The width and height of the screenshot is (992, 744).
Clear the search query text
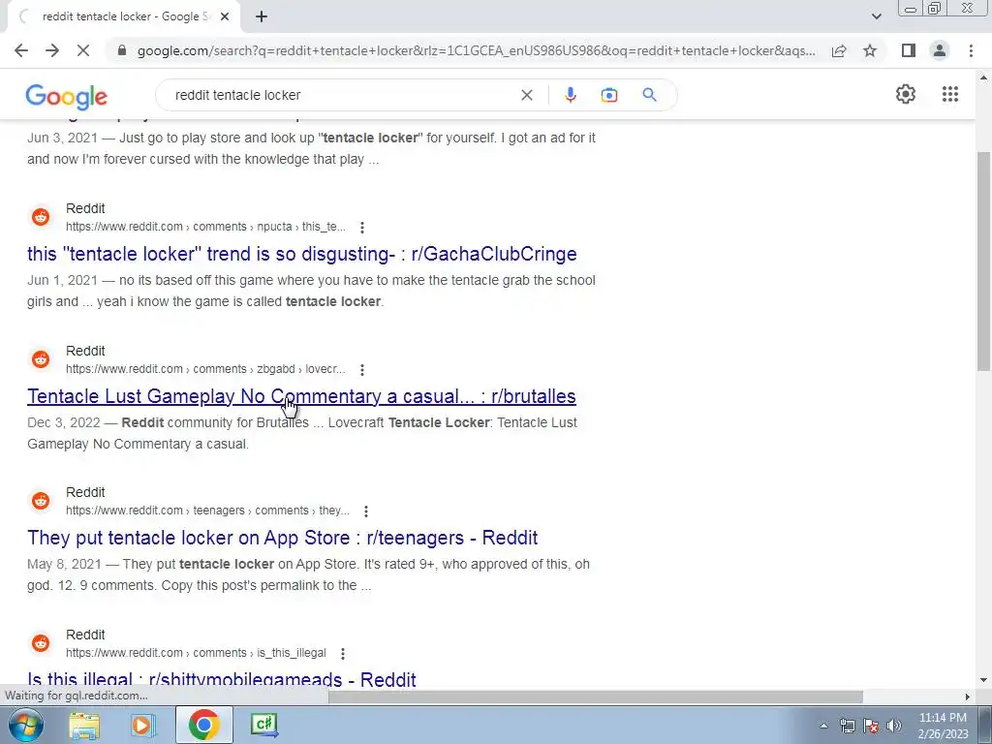526,95
